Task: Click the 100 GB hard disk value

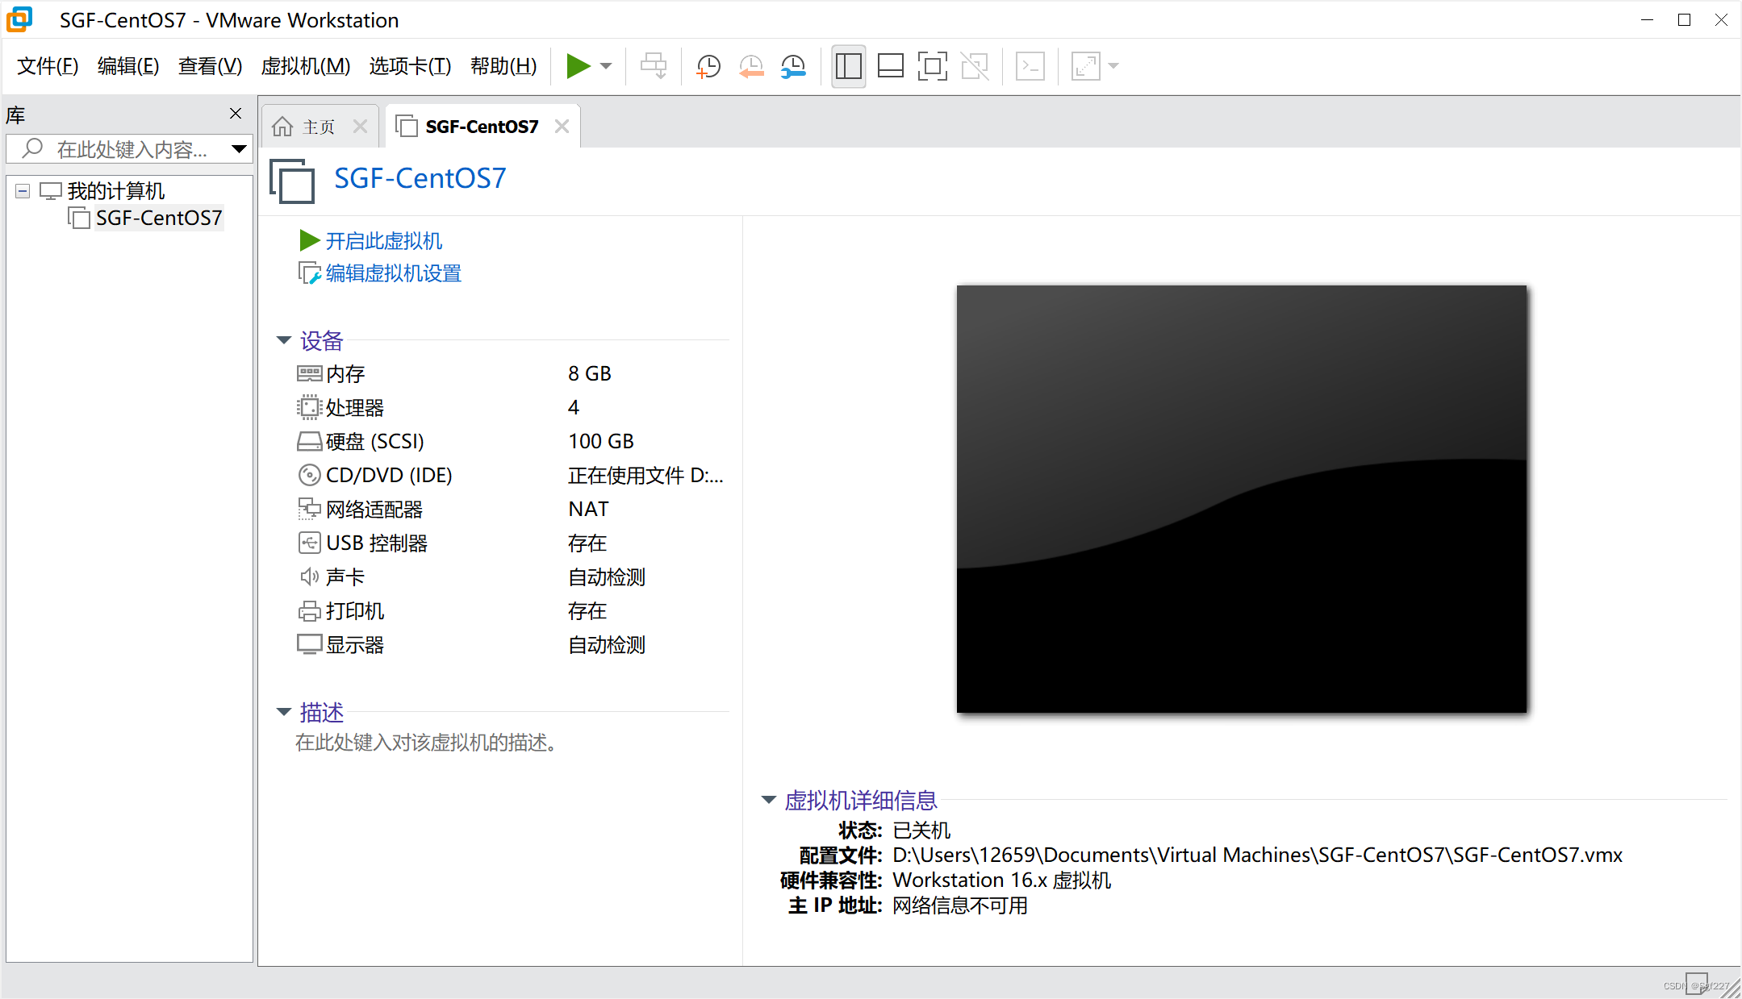Action: (x=601, y=441)
